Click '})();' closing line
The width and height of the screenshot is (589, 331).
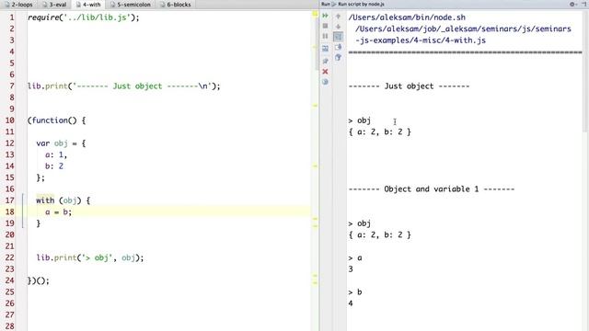tap(39, 280)
